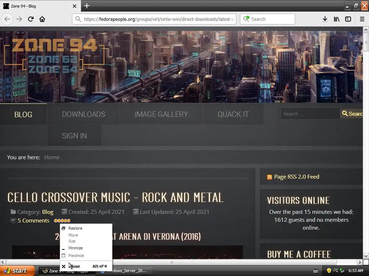This screenshot has width=369, height=276.
Task: Open the Page RSS 2.0 Feed link
Action: [297, 177]
